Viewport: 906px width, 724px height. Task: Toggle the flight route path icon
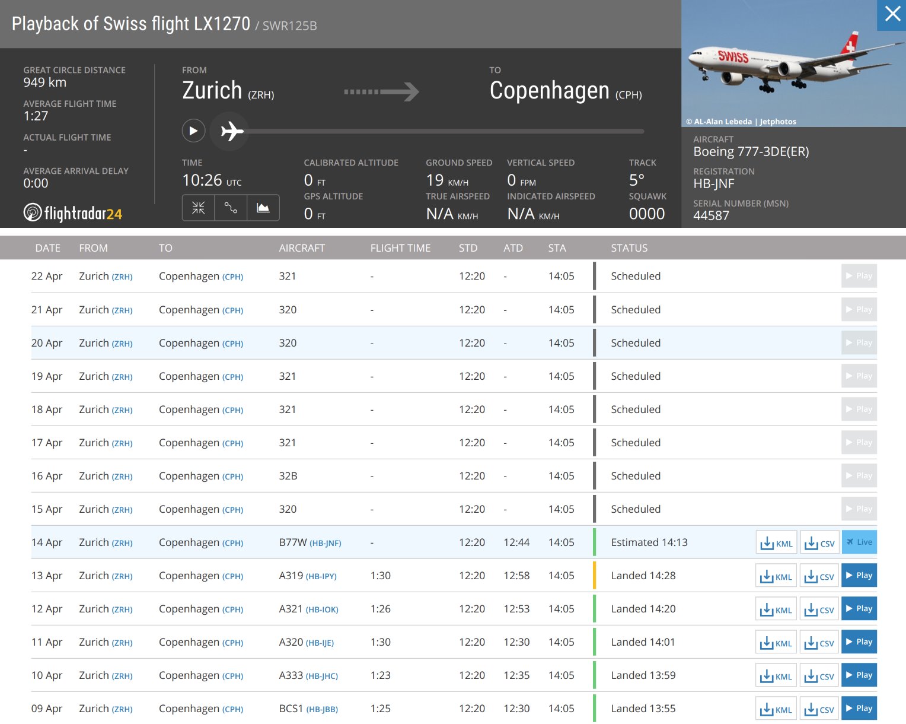pyautogui.click(x=231, y=208)
